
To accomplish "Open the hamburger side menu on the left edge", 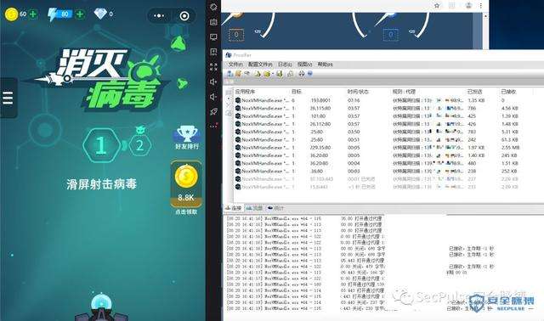I will click(8, 99).
